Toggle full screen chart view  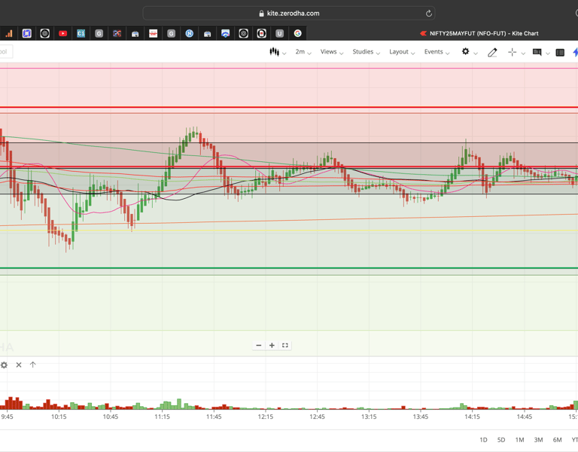tap(285, 345)
